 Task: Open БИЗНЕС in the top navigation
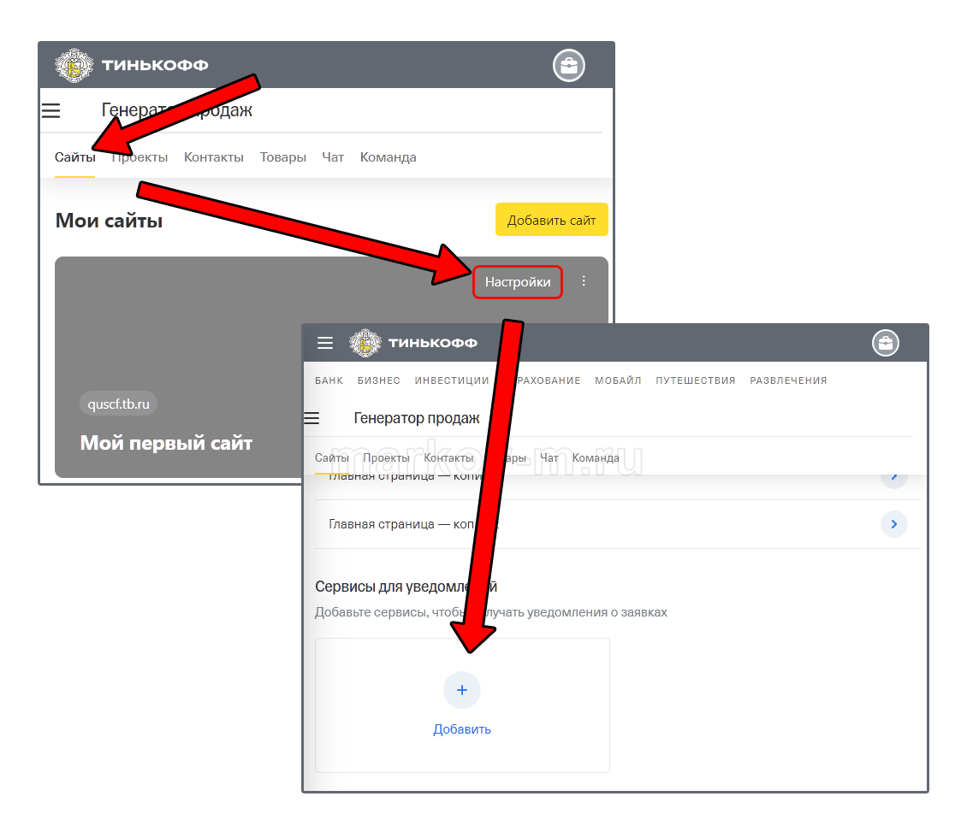[x=379, y=380]
